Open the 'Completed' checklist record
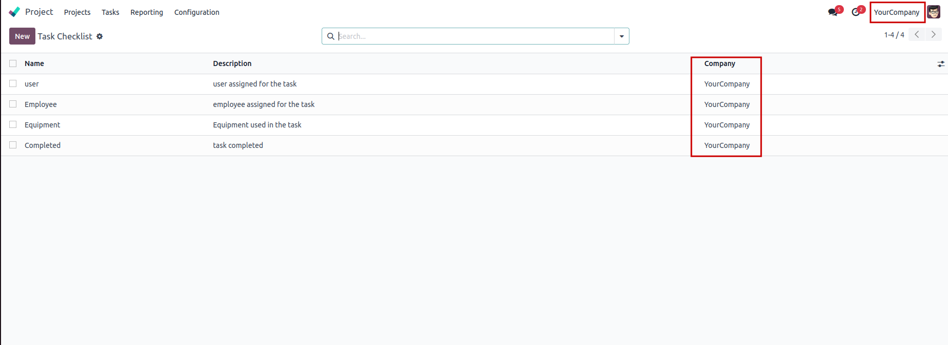Image resolution: width=948 pixels, height=345 pixels. [x=43, y=145]
